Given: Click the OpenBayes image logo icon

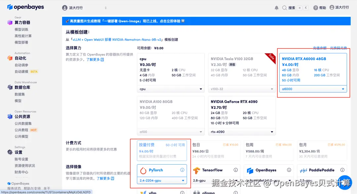Looking at the screenshot, I should 250,170.
